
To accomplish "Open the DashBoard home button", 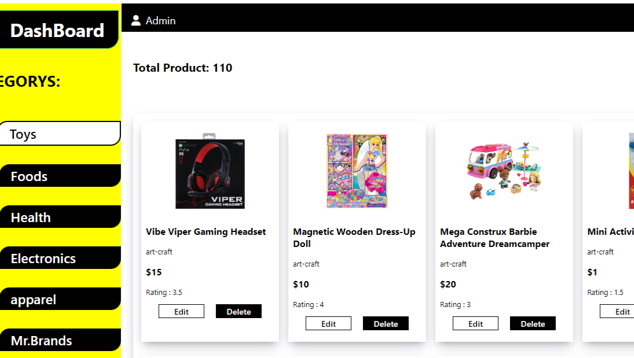I will [x=57, y=30].
